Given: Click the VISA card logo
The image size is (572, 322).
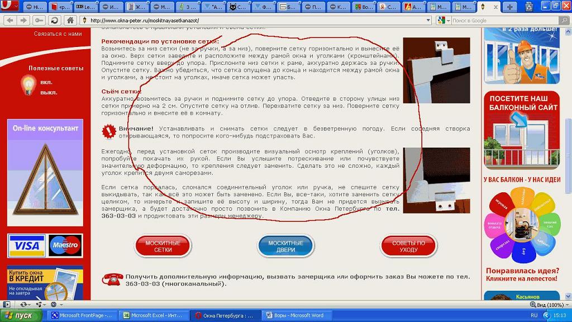Looking at the screenshot, I should pos(27,245).
